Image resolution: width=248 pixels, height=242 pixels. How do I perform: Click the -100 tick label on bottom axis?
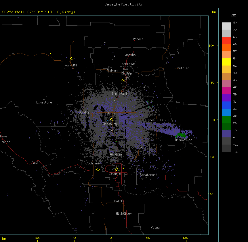(x=36, y=238)
